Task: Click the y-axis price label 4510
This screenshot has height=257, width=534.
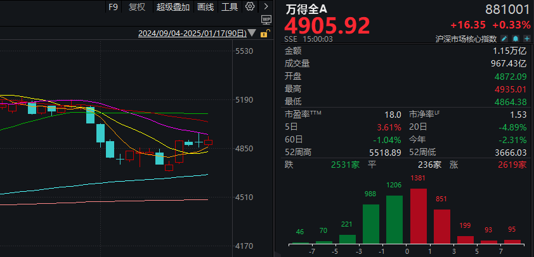Action: (245, 197)
